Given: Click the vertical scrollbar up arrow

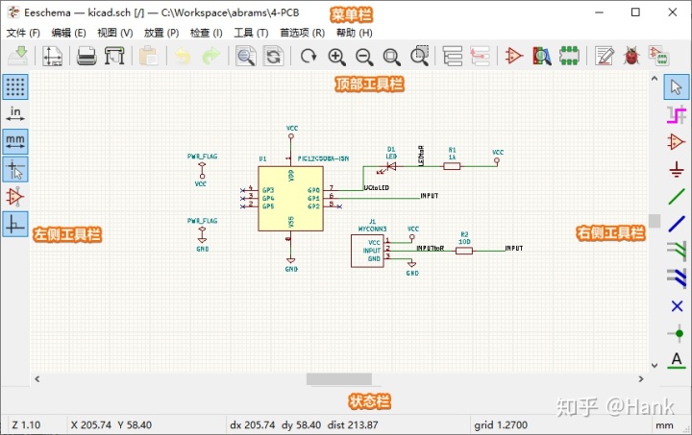Looking at the screenshot, I should click(x=655, y=79).
